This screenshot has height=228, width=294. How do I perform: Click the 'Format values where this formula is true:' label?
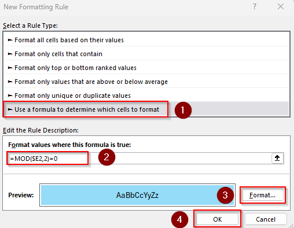[69, 145]
